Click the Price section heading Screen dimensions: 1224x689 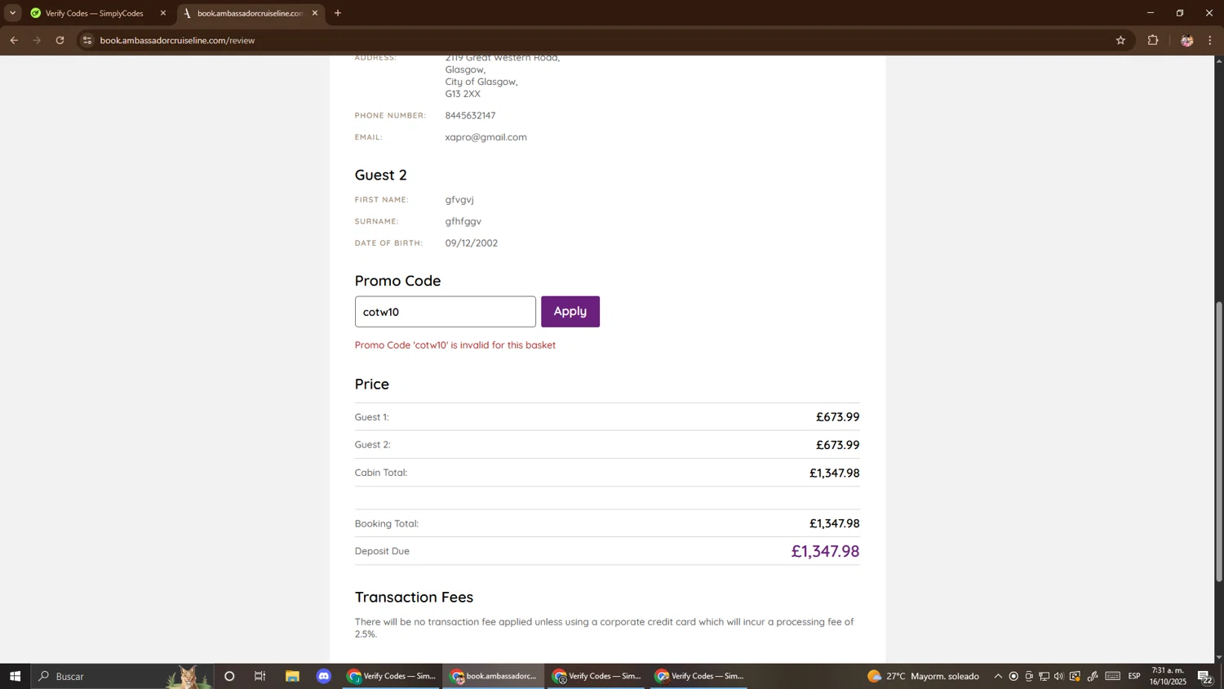[372, 384]
